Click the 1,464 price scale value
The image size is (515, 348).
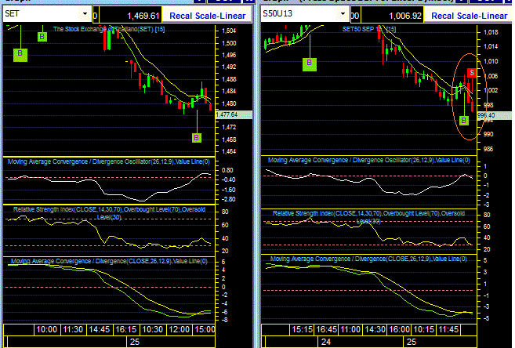(x=229, y=152)
